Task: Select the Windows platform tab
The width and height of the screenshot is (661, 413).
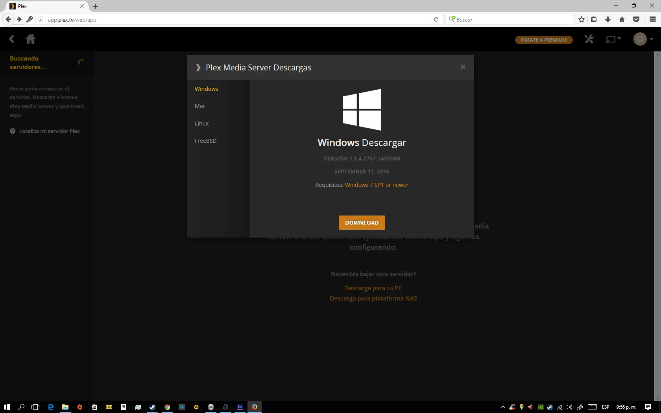Action: 207,89
